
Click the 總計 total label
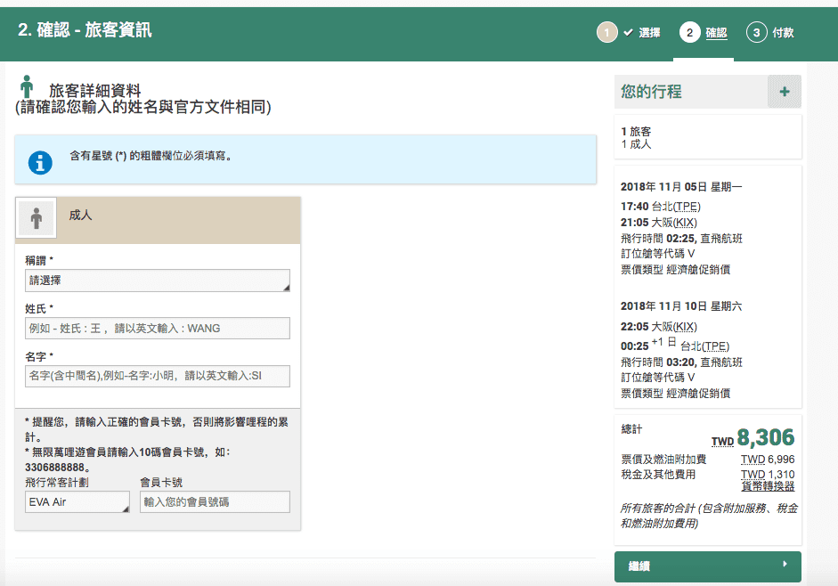pos(631,429)
